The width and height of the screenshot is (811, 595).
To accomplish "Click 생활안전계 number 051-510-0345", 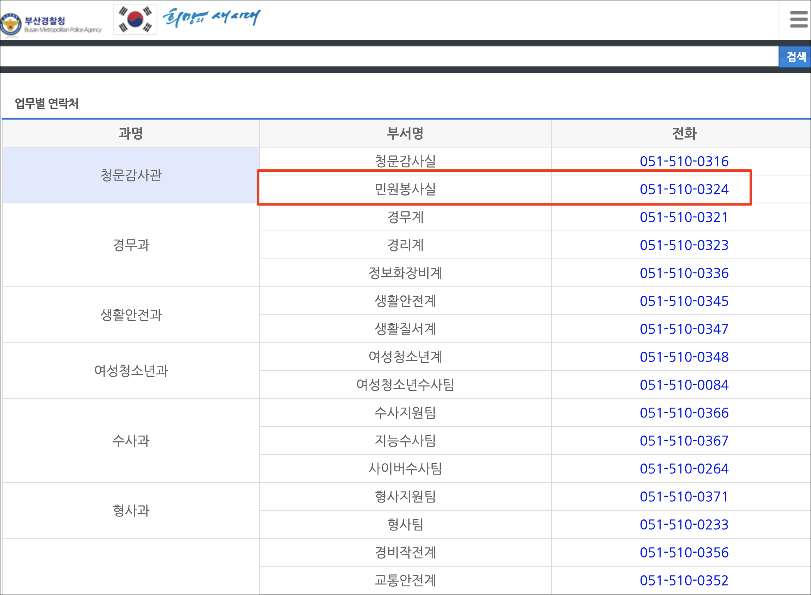I will point(684,301).
